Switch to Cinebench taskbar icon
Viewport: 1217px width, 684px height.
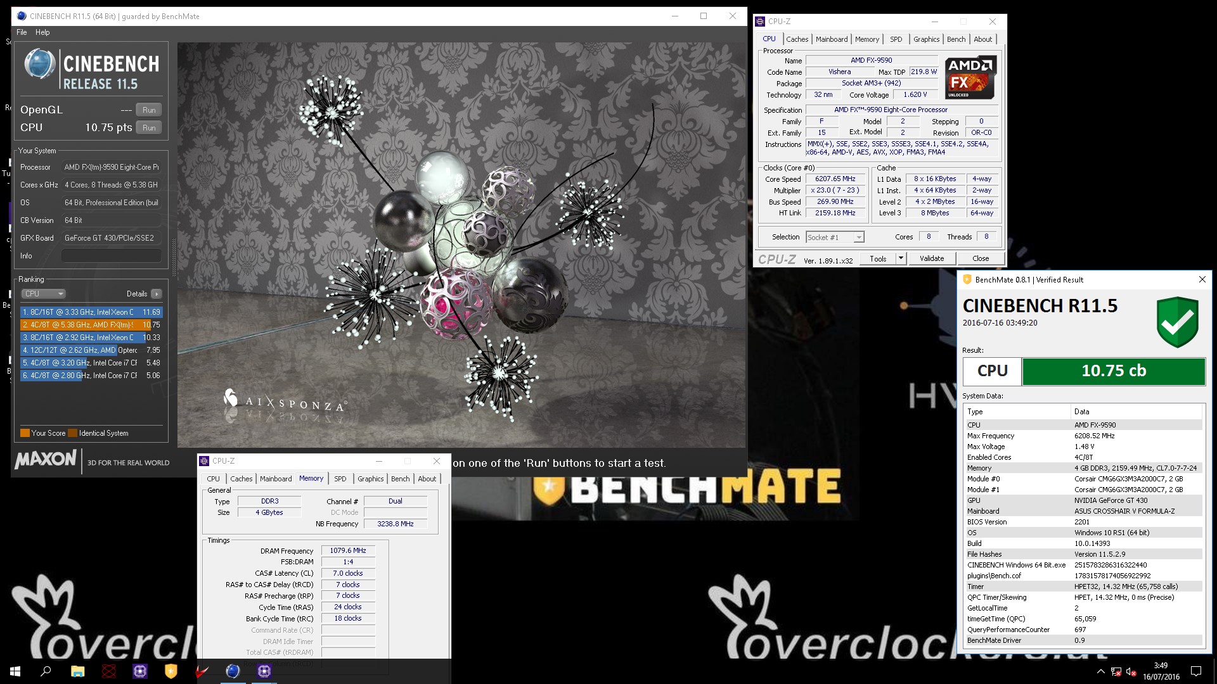coord(233,671)
